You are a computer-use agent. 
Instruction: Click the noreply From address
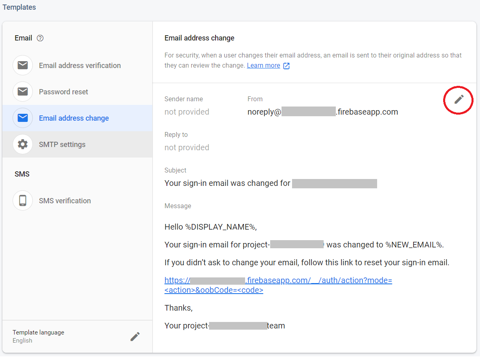click(322, 112)
